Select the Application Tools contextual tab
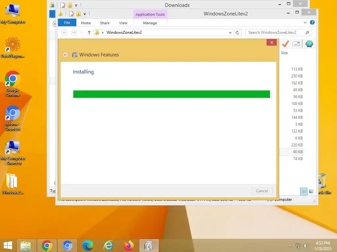Image resolution: width=337 pixels, height=252 pixels. (x=150, y=14)
